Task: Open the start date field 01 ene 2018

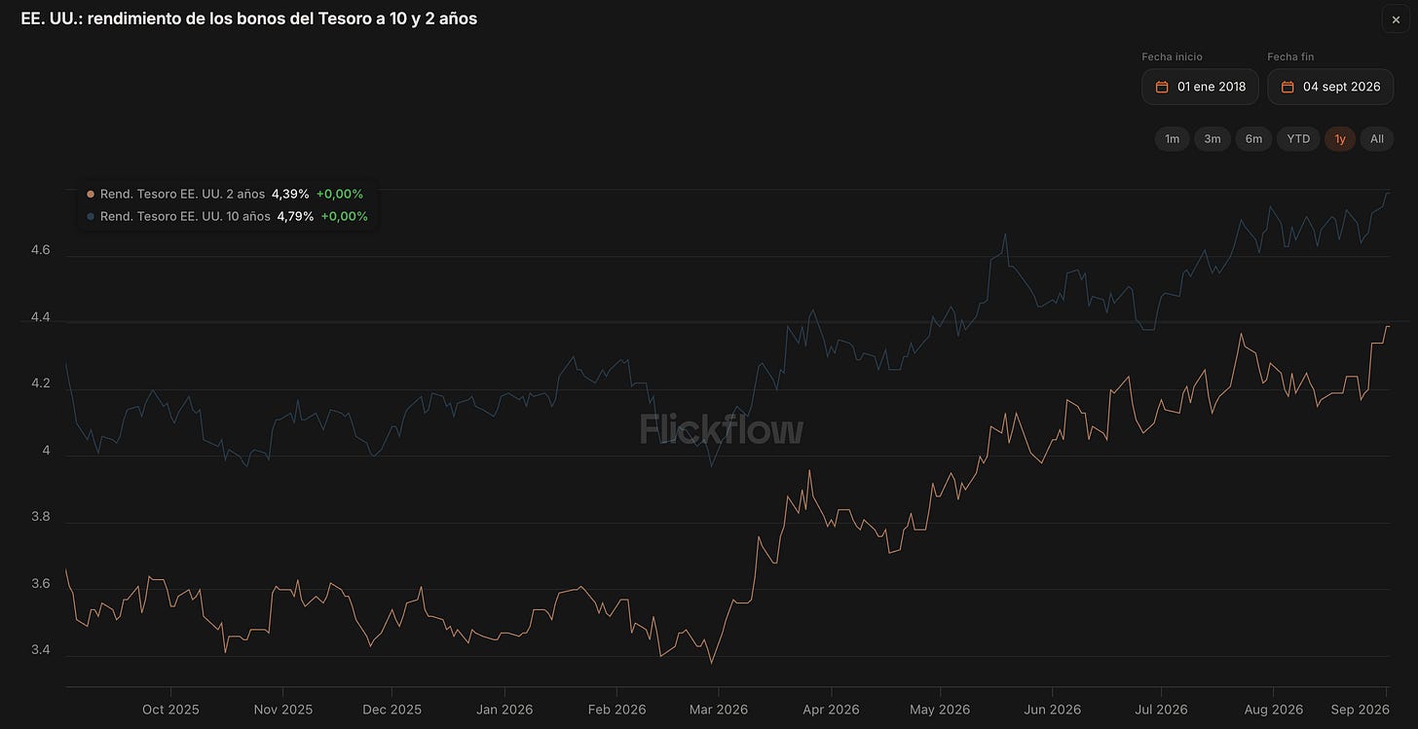Action: pos(1200,87)
